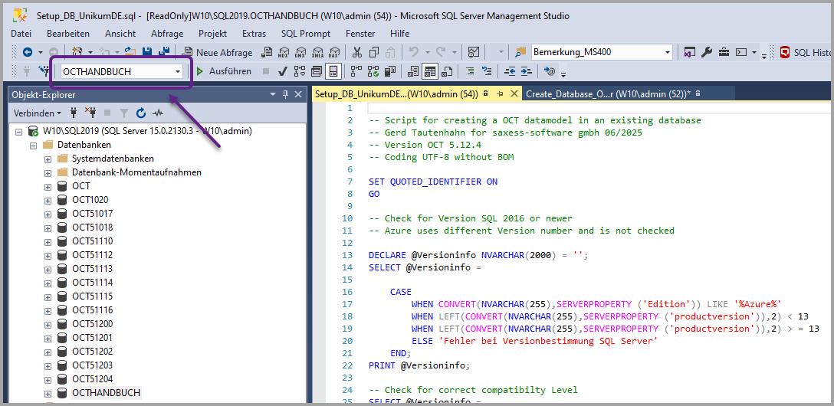834x406 pixels.
Task: Click the DAX query icon
Action: (x=334, y=52)
